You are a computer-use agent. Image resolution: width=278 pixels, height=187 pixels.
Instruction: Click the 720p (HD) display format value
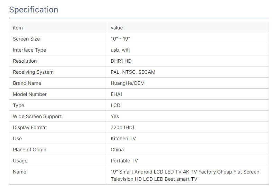tap(122, 127)
